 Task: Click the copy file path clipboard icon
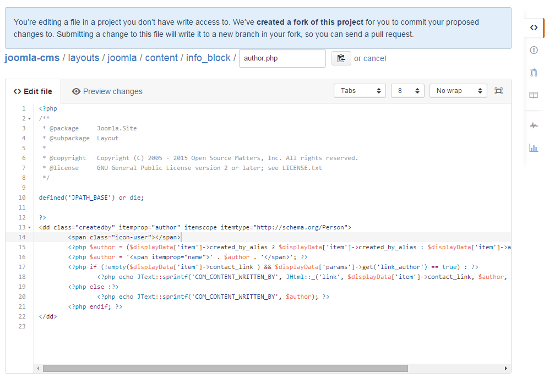341,58
